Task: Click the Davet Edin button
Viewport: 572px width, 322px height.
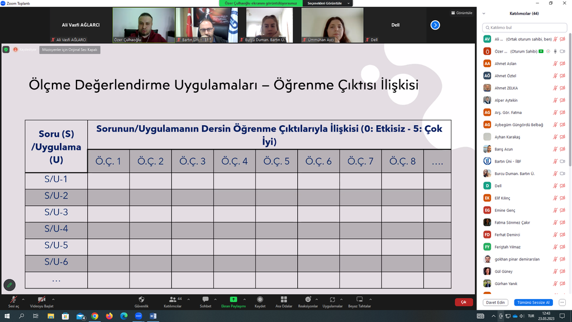Action: 495,302
